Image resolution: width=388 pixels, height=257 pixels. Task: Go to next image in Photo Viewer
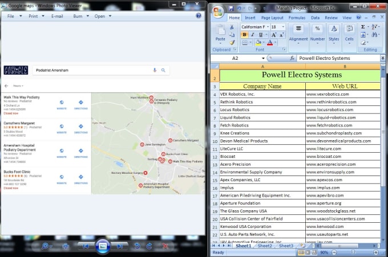[120, 246]
